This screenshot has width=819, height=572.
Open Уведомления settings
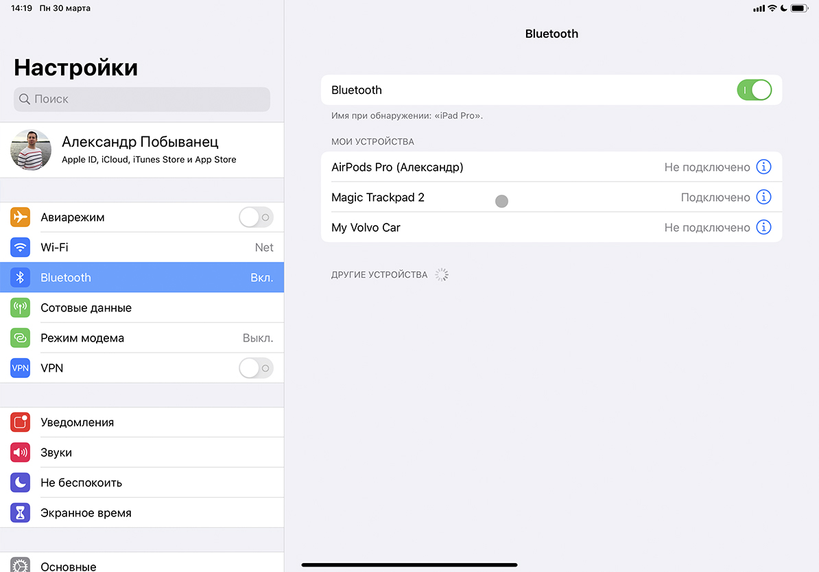click(x=142, y=422)
